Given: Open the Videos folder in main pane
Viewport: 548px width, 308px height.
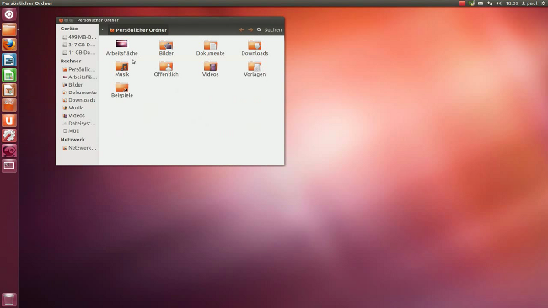Looking at the screenshot, I should tap(210, 68).
